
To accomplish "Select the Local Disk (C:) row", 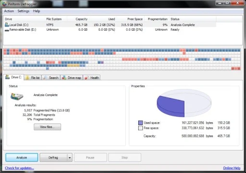I will pyautogui.click(x=110, y=25).
